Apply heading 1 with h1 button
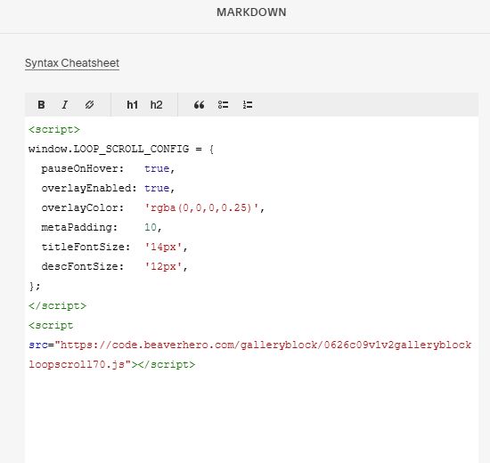 (x=132, y=105)
